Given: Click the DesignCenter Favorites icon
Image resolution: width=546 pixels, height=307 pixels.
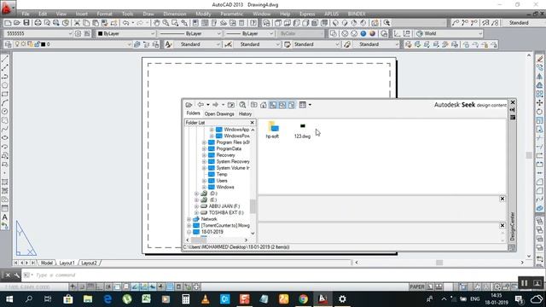Looking at the screenshot, I should pyautogui.click(x=254, y=105).
